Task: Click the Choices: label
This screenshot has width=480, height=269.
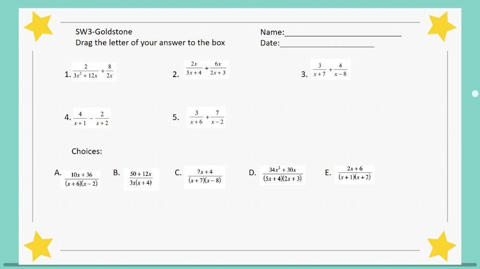Action: coord(87,151)
